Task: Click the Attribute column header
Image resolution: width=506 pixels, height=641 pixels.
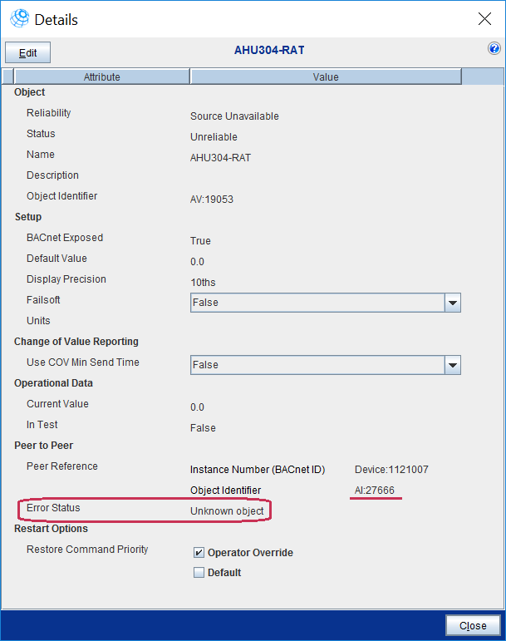Action: [101, 76]
